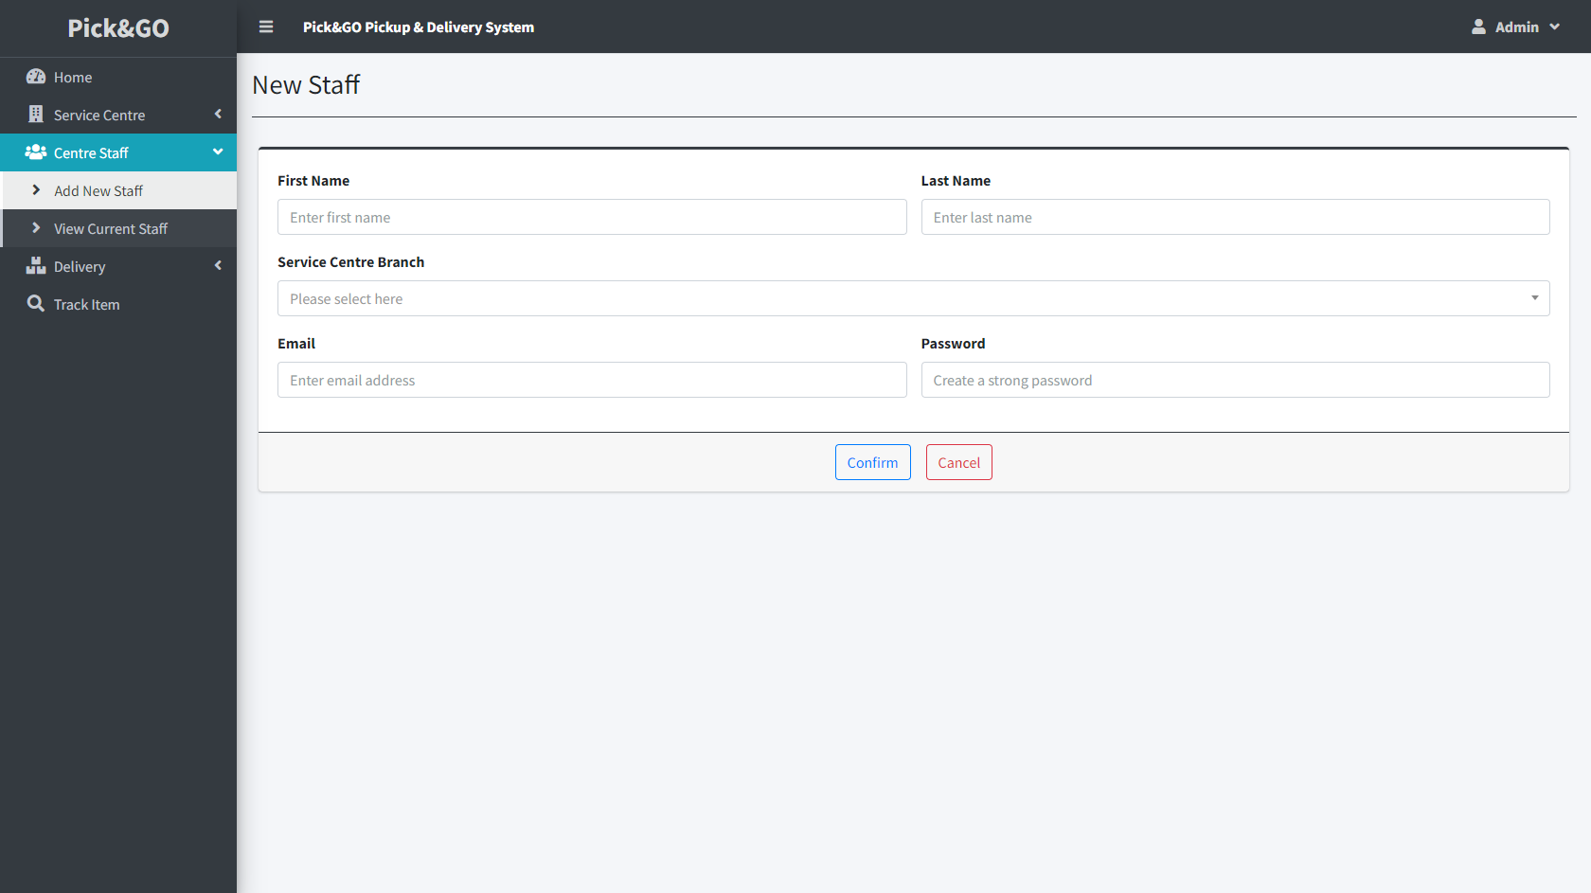The width and height of the screenshot is (1591, 893).
Task: Select Centre Staff menu item
Action: (x=118, y=152)
